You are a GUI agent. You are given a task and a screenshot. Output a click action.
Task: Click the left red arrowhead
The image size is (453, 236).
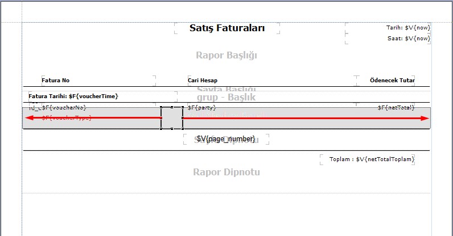click(x=29, y=118)
